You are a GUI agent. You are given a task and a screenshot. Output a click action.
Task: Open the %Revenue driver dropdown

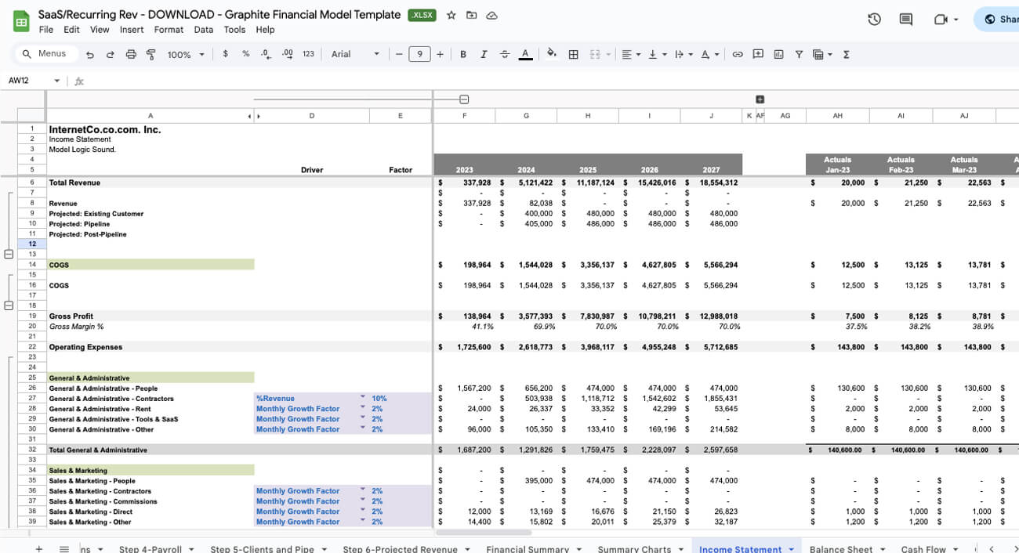point(363,397)
